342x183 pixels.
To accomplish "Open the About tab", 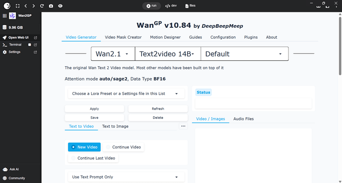I will (272, 37).
